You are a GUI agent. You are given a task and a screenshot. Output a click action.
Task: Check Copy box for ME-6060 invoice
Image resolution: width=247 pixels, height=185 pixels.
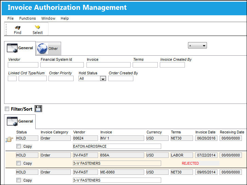(19, 180)
